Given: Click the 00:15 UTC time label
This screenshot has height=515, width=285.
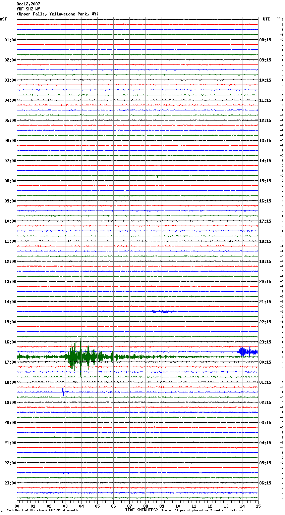Looking at the screenshot, I should pyautogui.click(x=265, y=362).
